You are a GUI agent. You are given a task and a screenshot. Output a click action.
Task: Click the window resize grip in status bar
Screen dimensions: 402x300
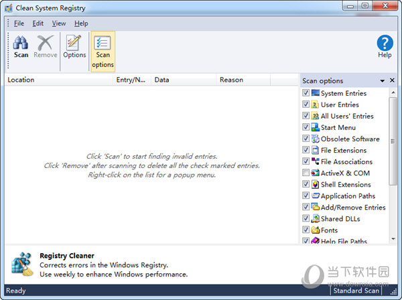(393, 292)
